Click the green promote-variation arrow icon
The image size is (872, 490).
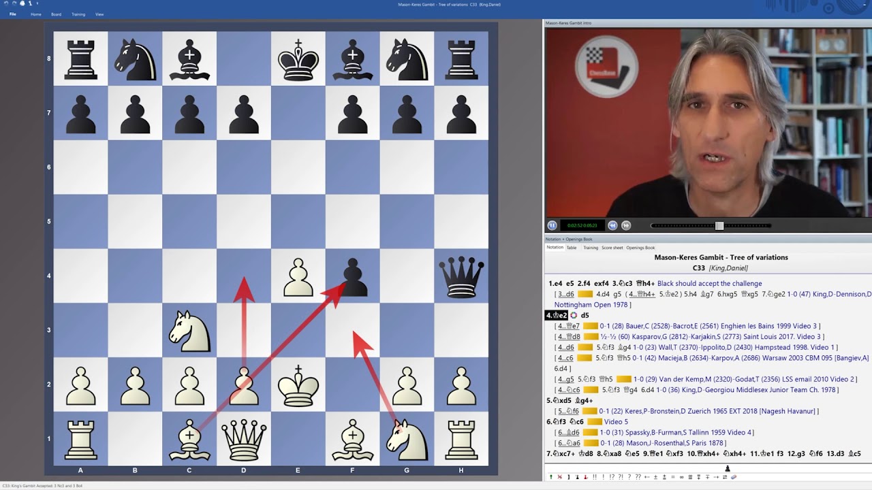pos(551,477)
